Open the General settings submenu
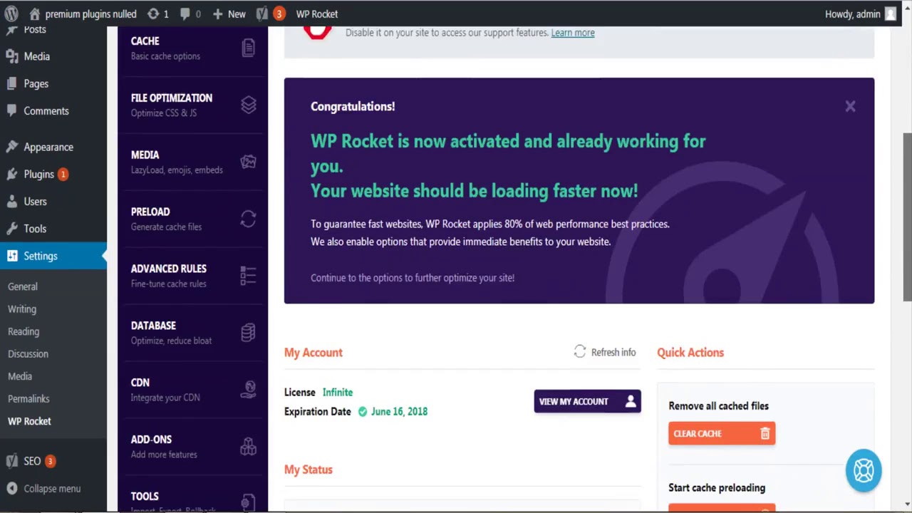912x513 pixels. (x=23, y=286)
